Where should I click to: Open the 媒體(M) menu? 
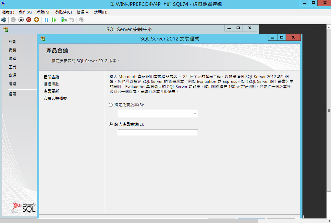pos(43,12)
